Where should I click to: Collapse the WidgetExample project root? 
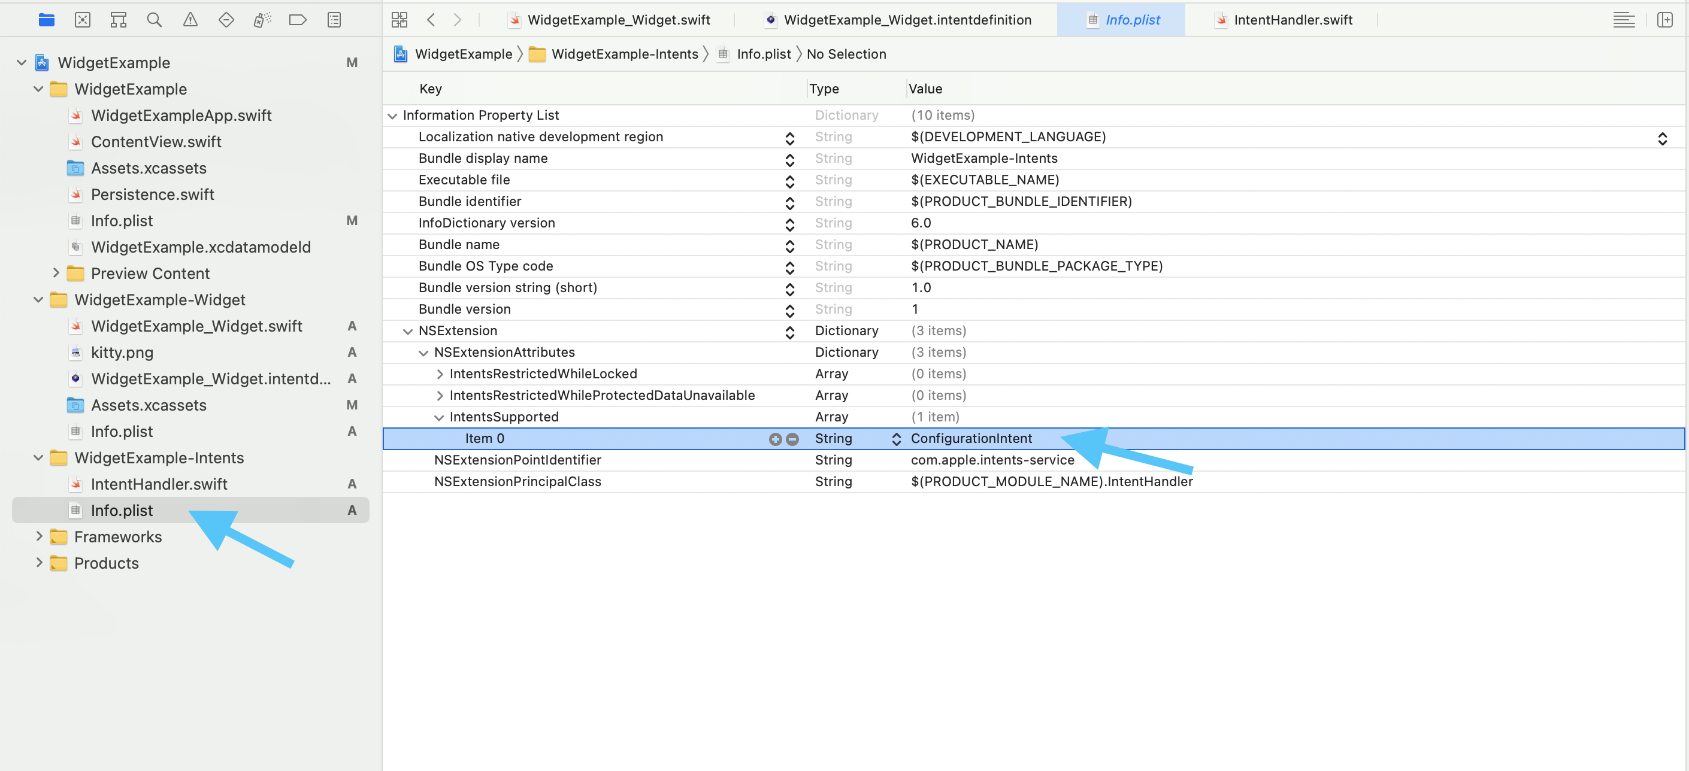coord(22,63)
